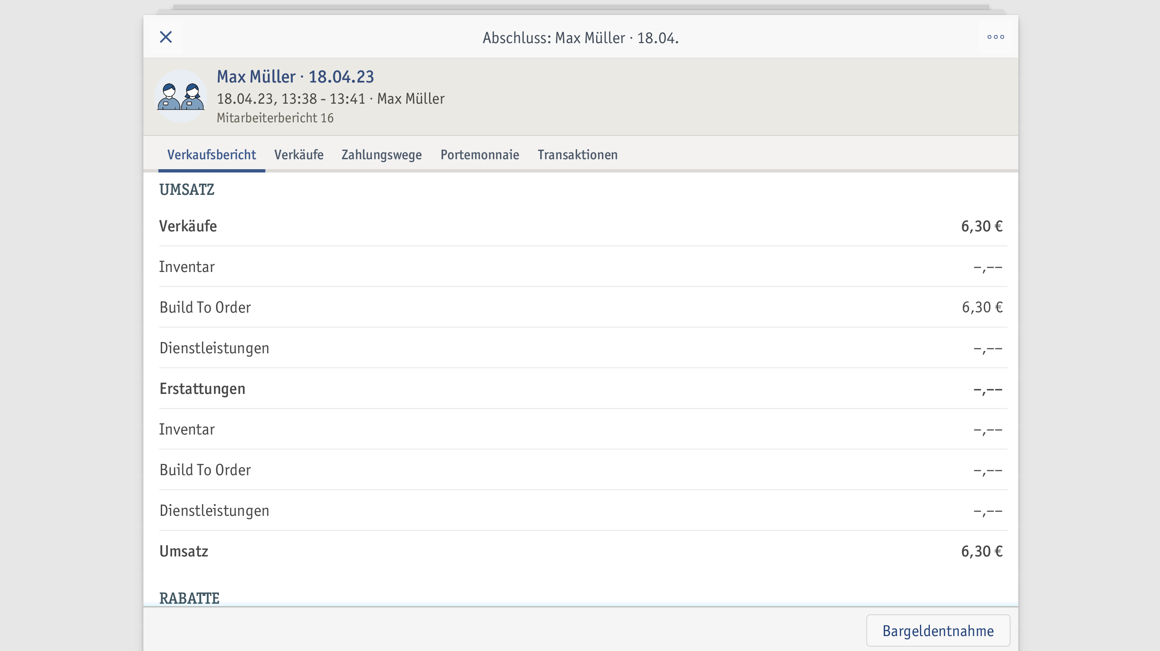The width and height of the screenshot is (1160, 651).
Task: Select Dienstleistungen row under Erstattungen
Action: tap(583, 510)
